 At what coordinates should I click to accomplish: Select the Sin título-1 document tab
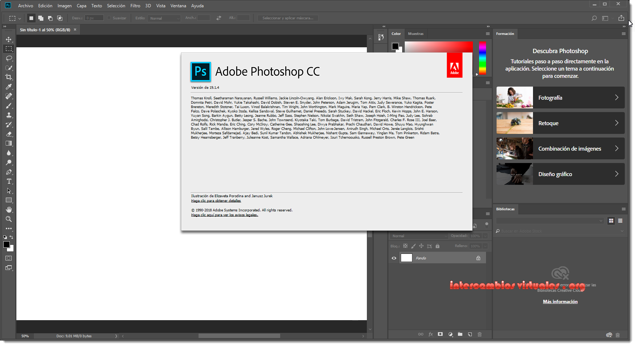pos(45,30)
